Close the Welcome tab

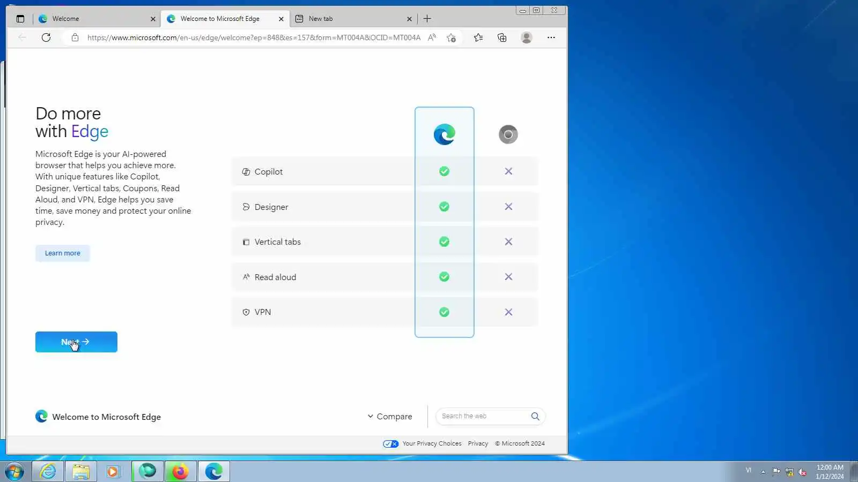[x=153, y=19]
